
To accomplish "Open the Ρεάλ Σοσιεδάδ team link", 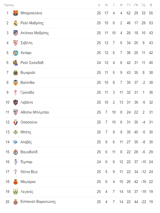I will (x=32, y=63).
